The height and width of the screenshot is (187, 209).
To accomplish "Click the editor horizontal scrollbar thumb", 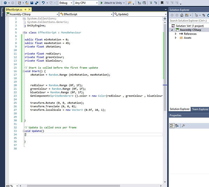I will (x=73, y=186).
